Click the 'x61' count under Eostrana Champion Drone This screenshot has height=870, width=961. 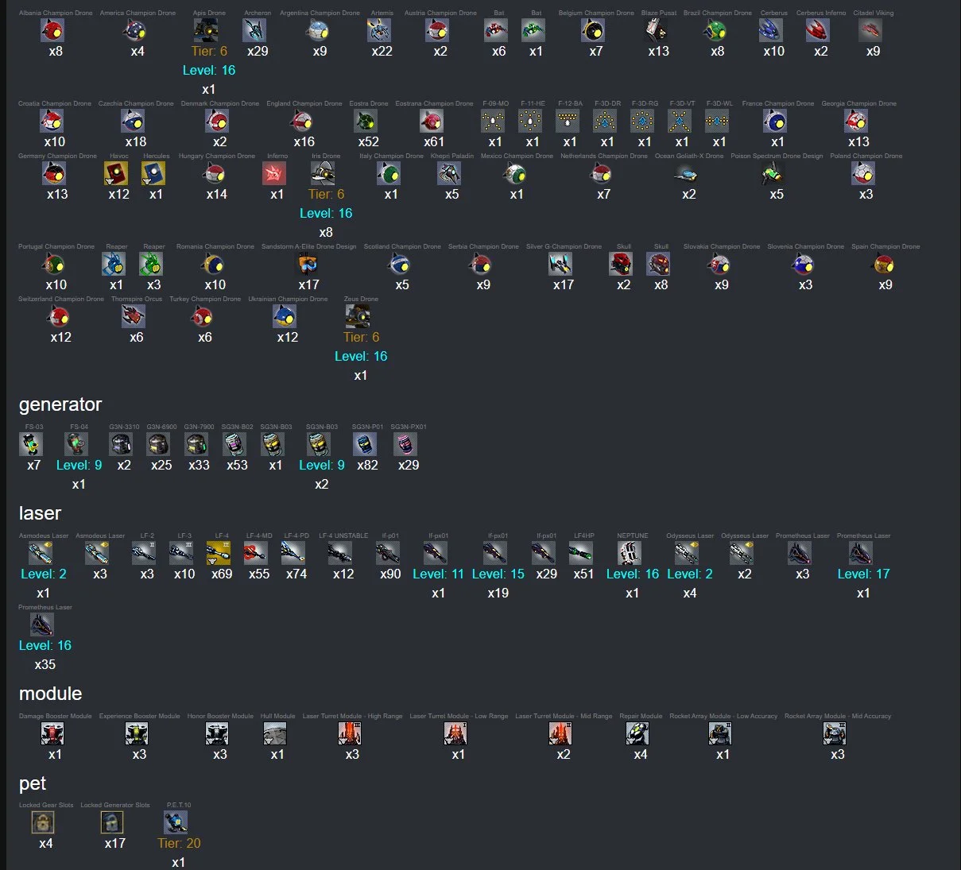point(434,142)
